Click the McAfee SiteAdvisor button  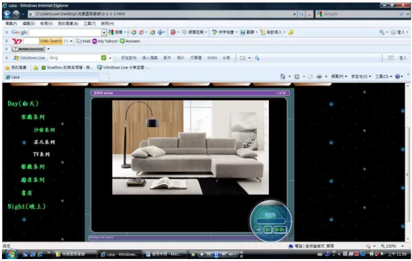tap(29, 49)
